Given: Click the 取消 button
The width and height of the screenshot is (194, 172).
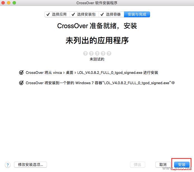Looking at the screenshot, I should click(163, 164).
